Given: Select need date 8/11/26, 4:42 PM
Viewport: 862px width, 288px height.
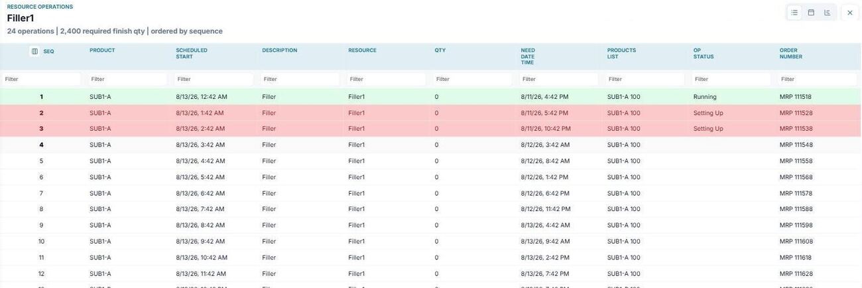Looking at the screenshot, I should (x=544, y=97).
